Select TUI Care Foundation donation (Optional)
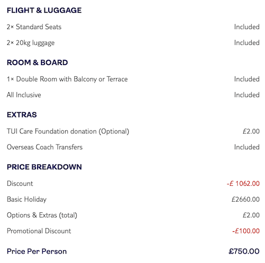Image resolution: width=265 pixels, height=263 pixels. [x=68, y=131]
